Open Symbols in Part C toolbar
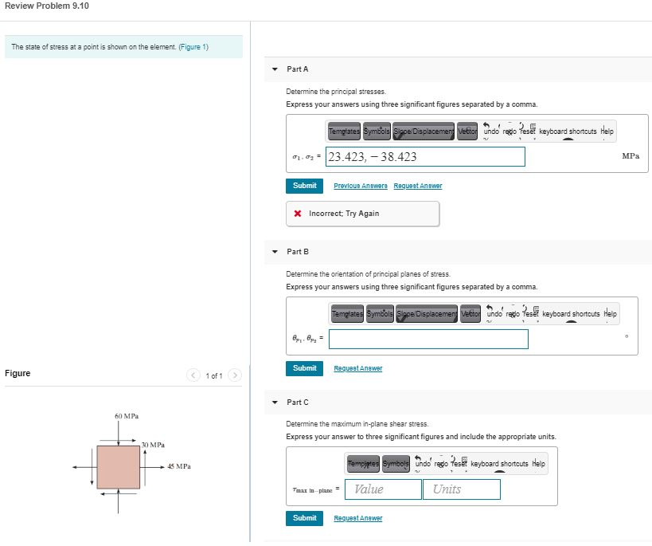Image resolution: width=652 pixels, height=546 pixels. (x=396, y=464)
